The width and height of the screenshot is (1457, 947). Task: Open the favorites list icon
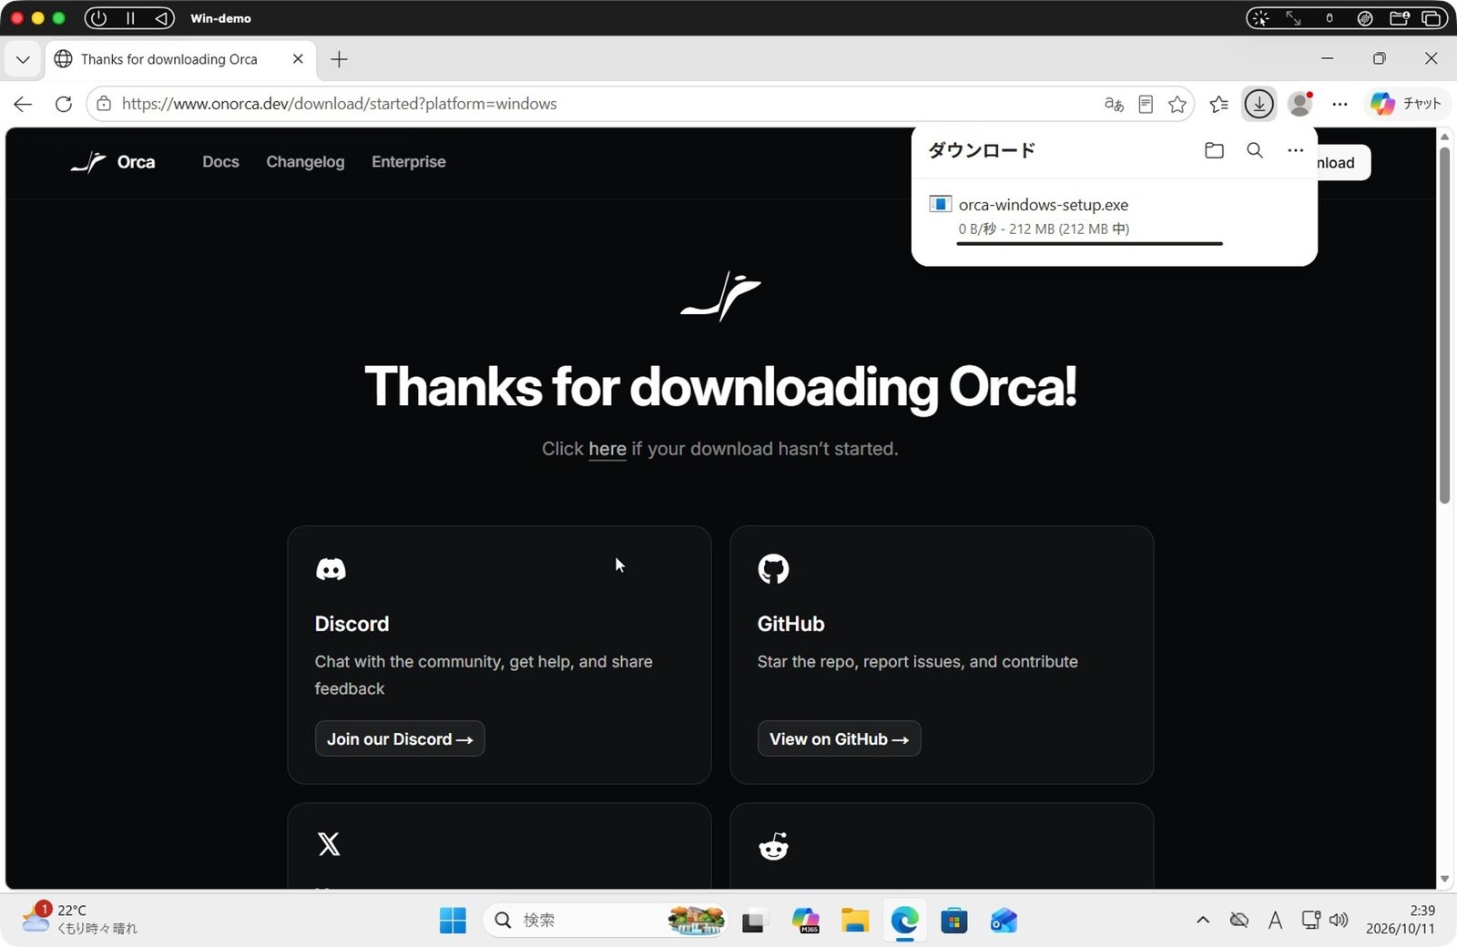pyautogui.click(x=1219, y=104)
